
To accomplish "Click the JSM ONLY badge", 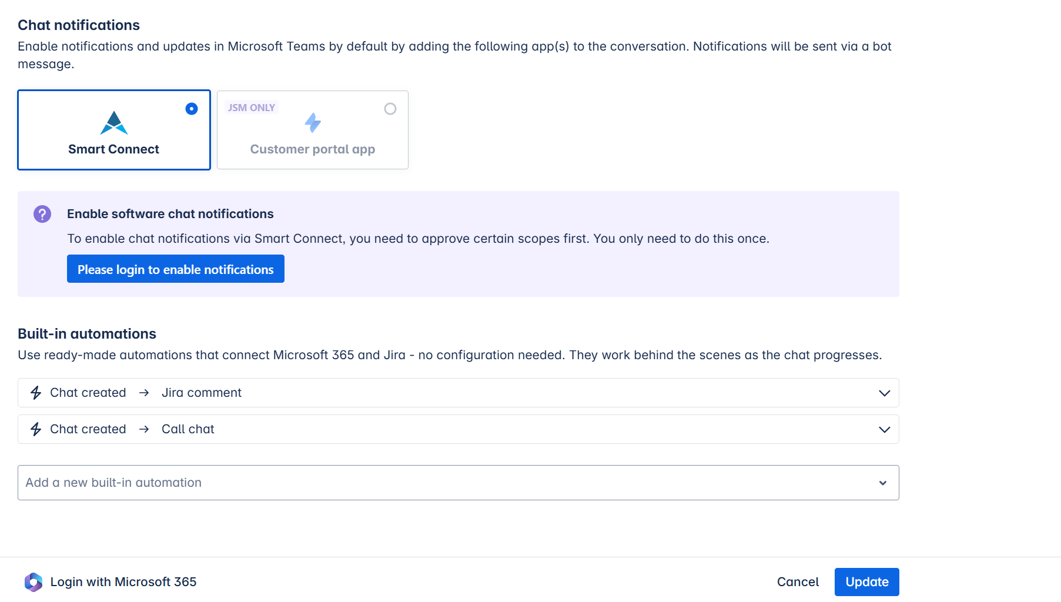I will (x=252, y=108).
